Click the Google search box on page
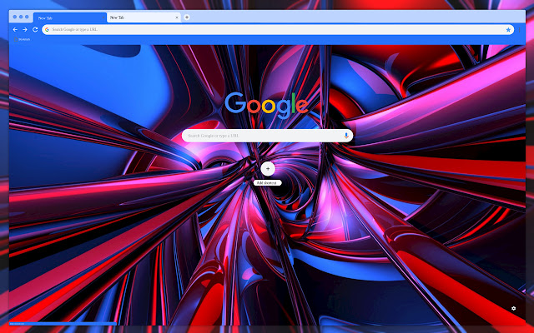The height and width of the screenshot is (333, 534). 267,136
